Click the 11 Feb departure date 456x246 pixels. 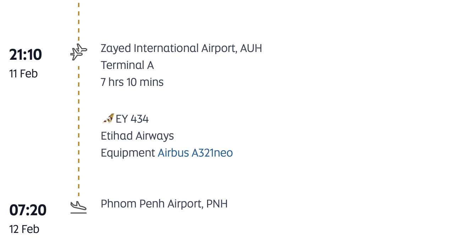23,74
